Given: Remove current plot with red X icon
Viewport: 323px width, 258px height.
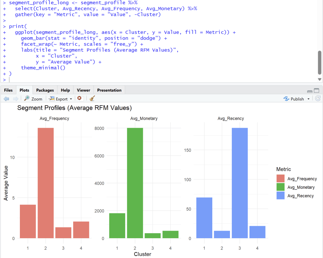Looking at the screenshot, I should [x=79, y=98].
